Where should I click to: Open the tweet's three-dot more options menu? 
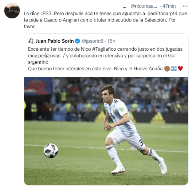pos(185,6)
